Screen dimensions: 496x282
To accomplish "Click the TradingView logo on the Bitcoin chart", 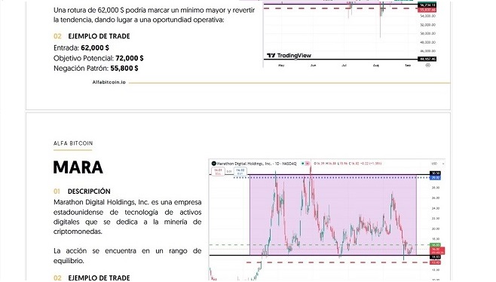I will coord(289,56).
